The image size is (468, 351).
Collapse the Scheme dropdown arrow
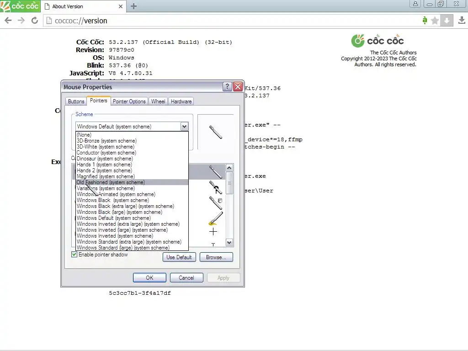tap(185, 127)
